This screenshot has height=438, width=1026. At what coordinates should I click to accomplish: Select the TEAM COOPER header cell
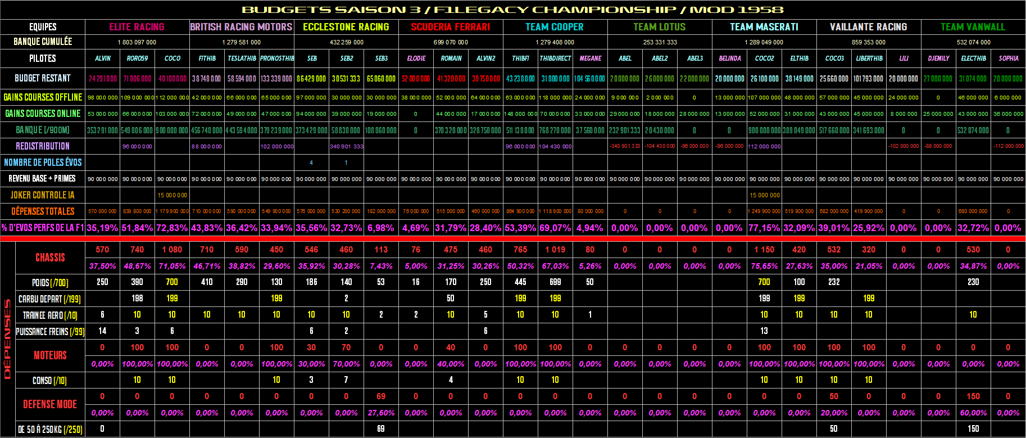coord(555,26)
